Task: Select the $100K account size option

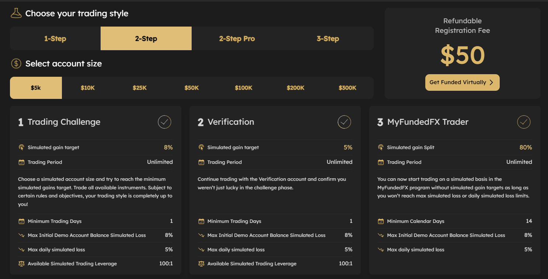Action: (x=244, y=88)
